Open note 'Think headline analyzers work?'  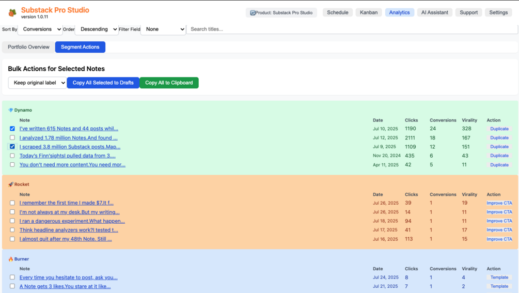[x=69, y=230]
